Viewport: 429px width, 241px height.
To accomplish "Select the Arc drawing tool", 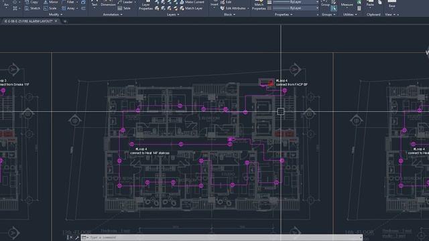I will (x=7, y=5).
